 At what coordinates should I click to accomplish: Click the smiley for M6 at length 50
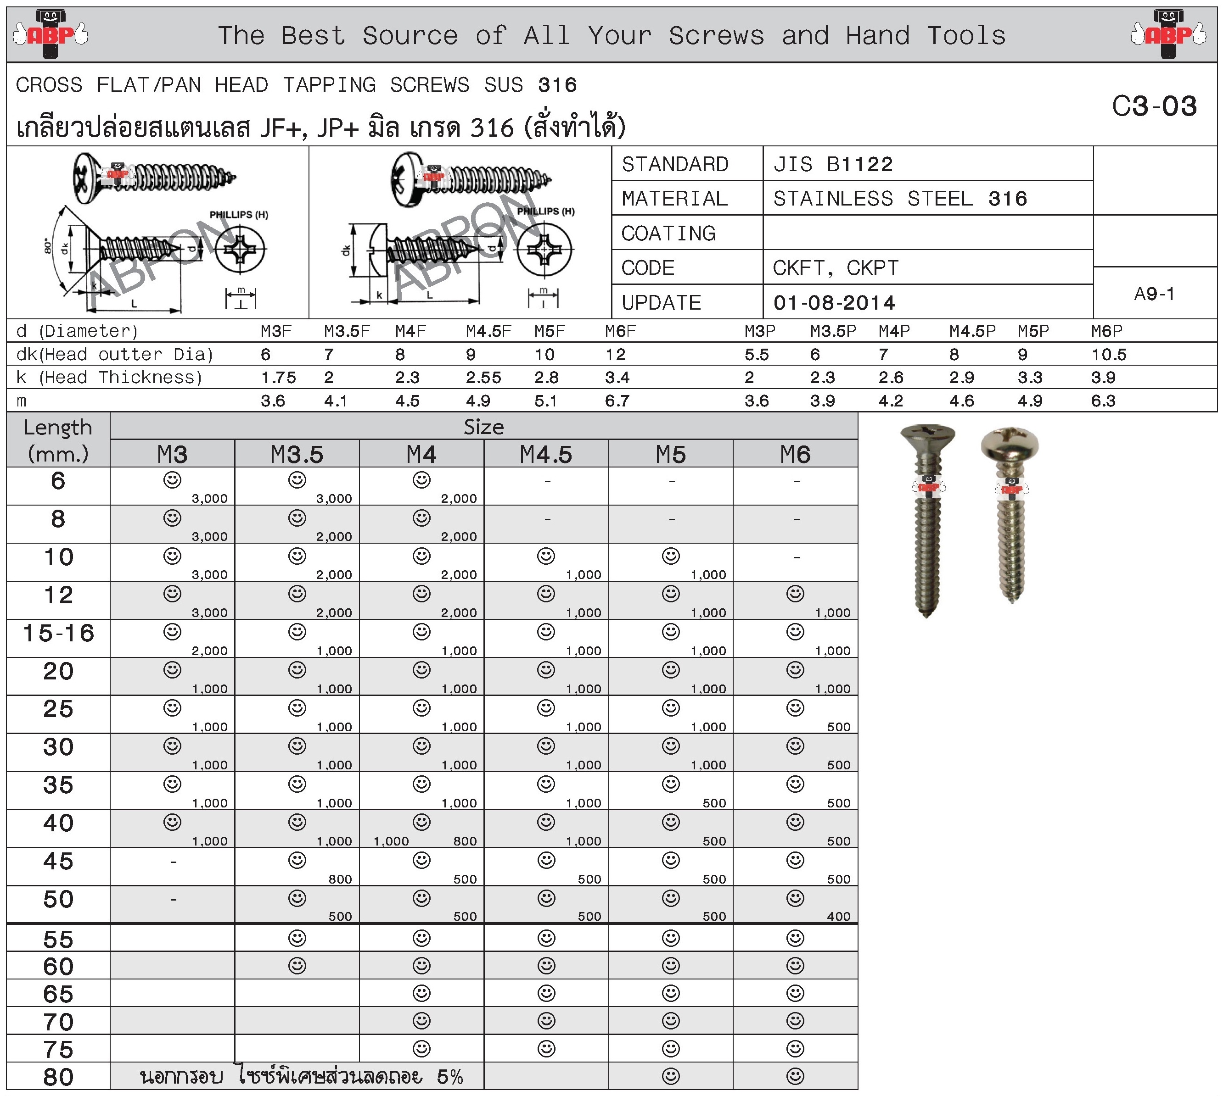click(x=796, y=898)
